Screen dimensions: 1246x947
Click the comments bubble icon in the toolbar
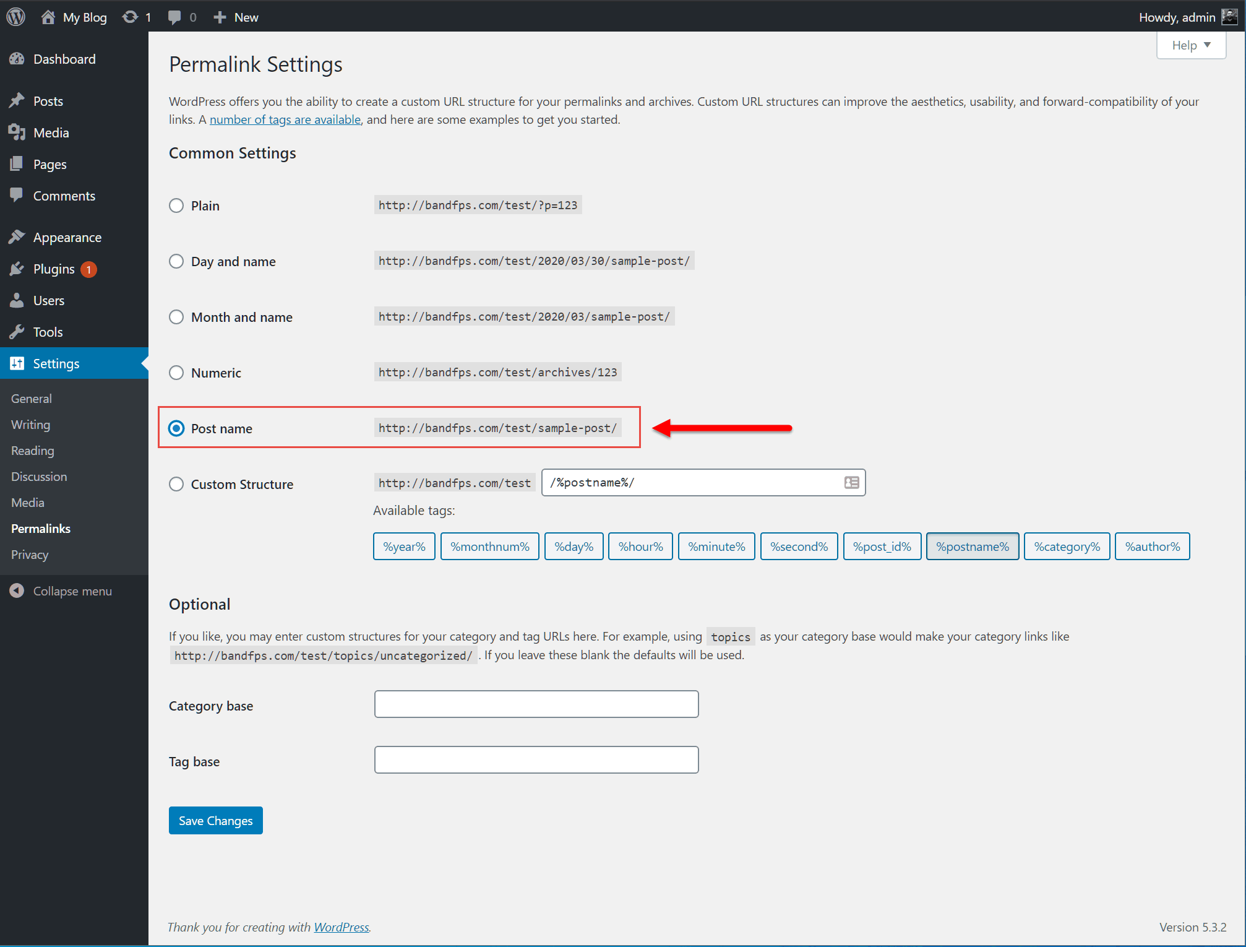point(175,16)
